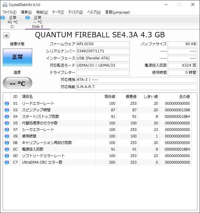Click the serial number field 334820571171

[x=103, y=51]
